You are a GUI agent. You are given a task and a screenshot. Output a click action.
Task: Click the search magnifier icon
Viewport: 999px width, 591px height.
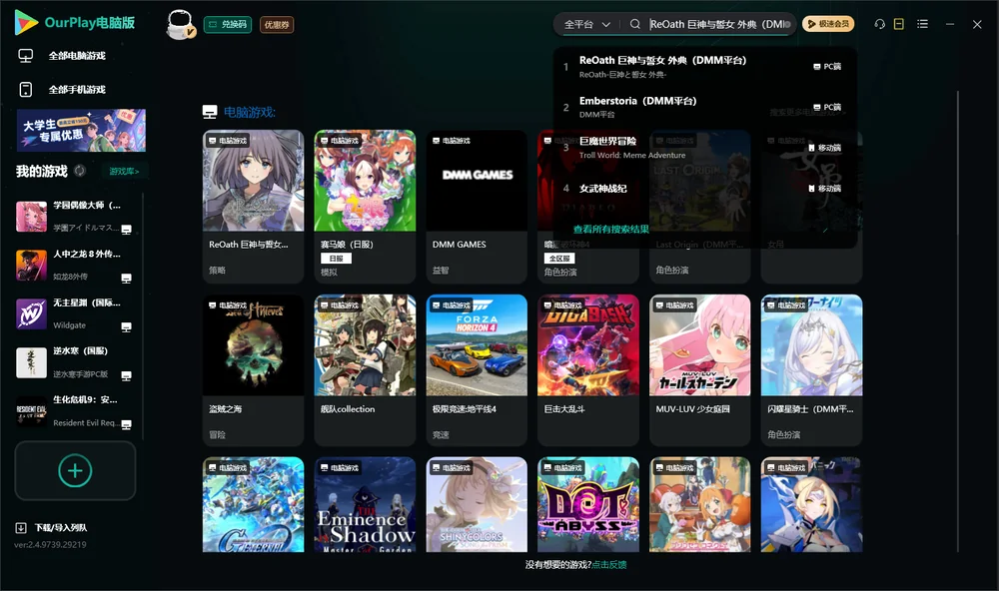click(x=635, y=24)
